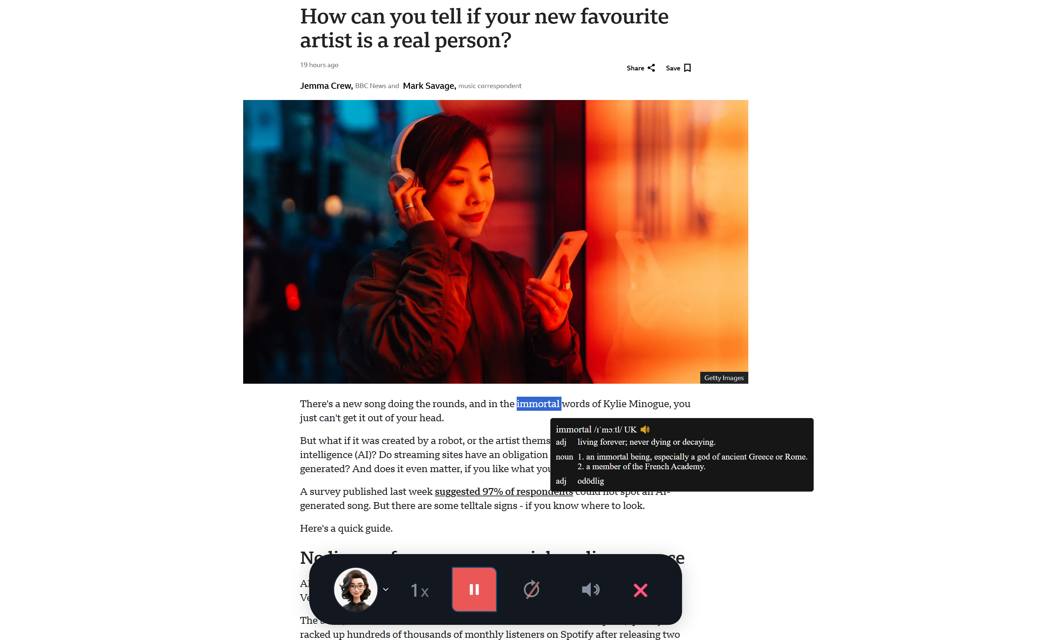Open Jemma Crew author link

click(x=326, y=86)
